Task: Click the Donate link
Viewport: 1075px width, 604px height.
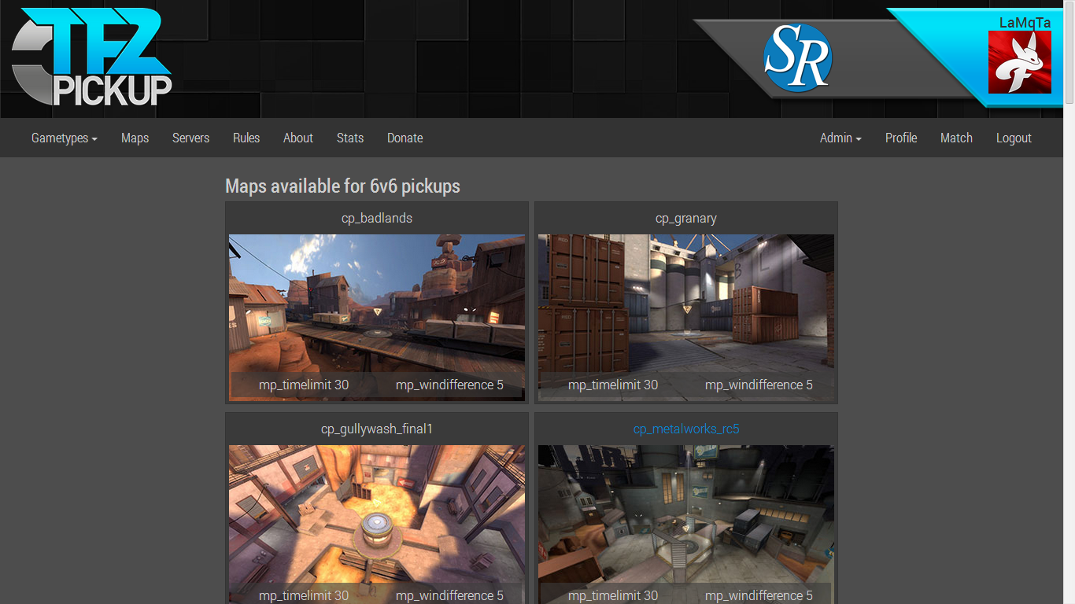Action: pyautogui.click(x=405, y=138)
